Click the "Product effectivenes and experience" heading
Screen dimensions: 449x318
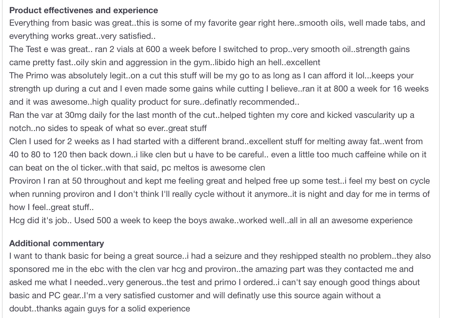[84, 10]
